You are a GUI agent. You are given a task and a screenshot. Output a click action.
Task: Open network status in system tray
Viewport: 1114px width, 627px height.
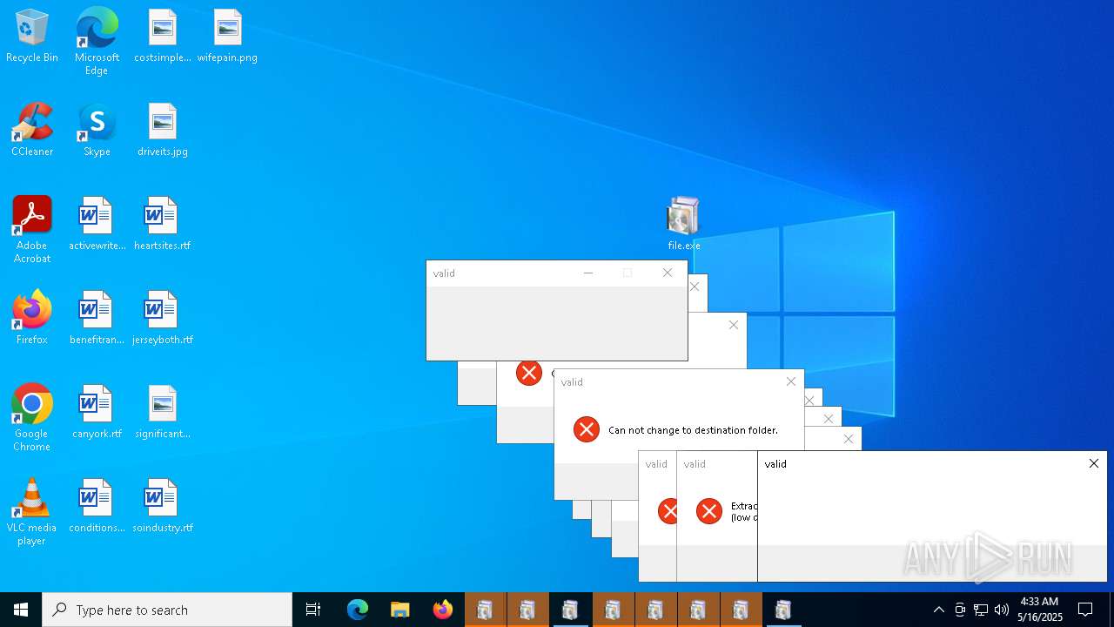(x=981, y=610)
